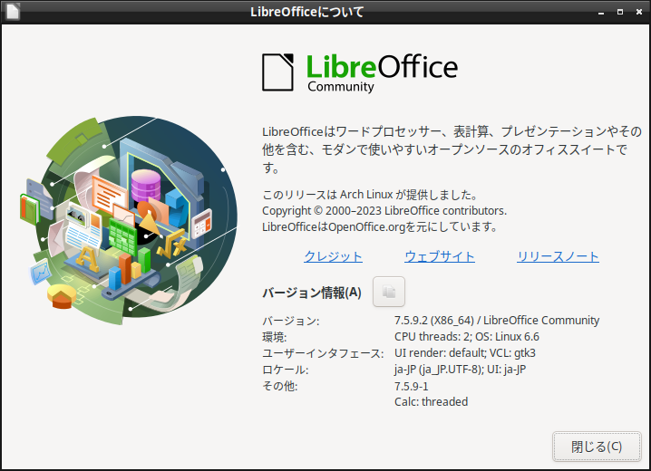Click the LibreOfficeについて title bar text
The height and width of the screenshot is (471, 651).
(x=306, y=12)
